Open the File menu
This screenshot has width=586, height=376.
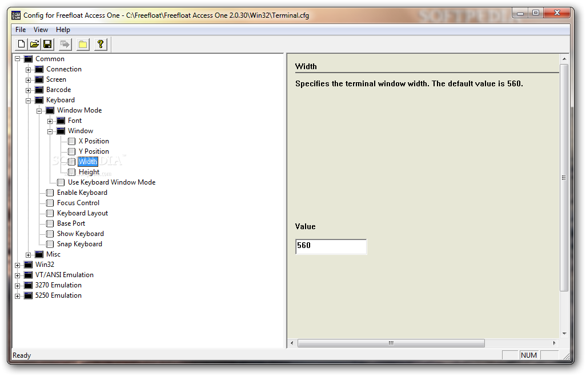click(21, 30)
